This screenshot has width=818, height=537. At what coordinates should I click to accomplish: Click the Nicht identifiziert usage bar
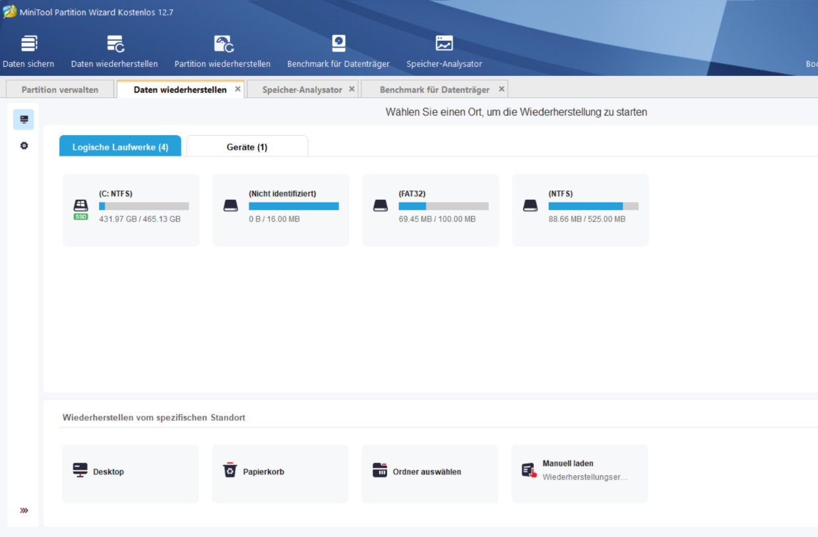click(294, 206)
